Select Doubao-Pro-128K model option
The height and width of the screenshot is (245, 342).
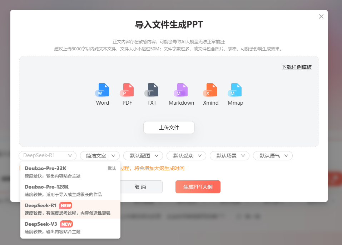click(70, 190)
